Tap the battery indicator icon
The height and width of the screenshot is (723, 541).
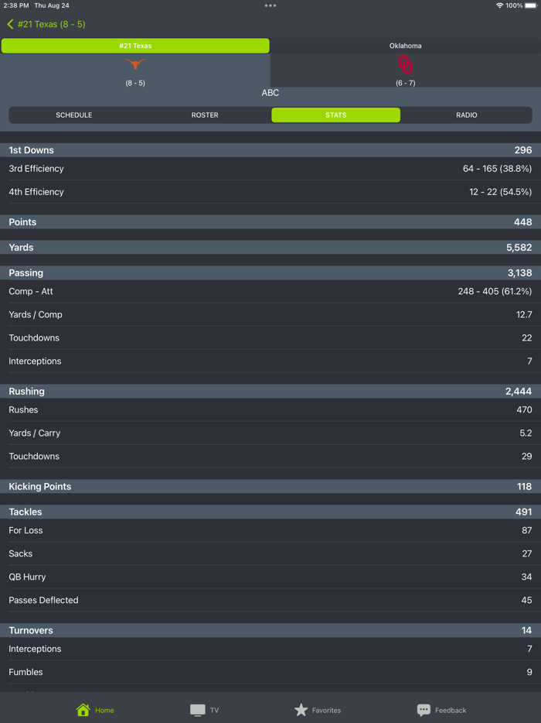coord(531,5)
